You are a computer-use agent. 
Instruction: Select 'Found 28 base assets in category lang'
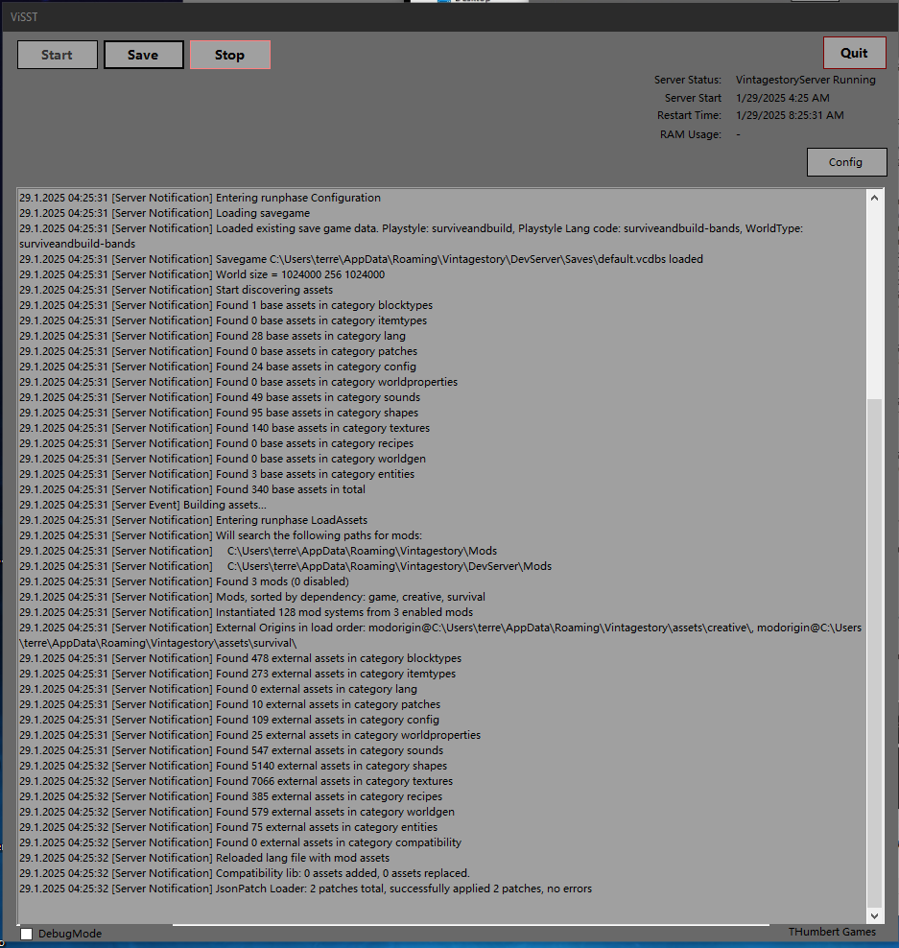212,336
